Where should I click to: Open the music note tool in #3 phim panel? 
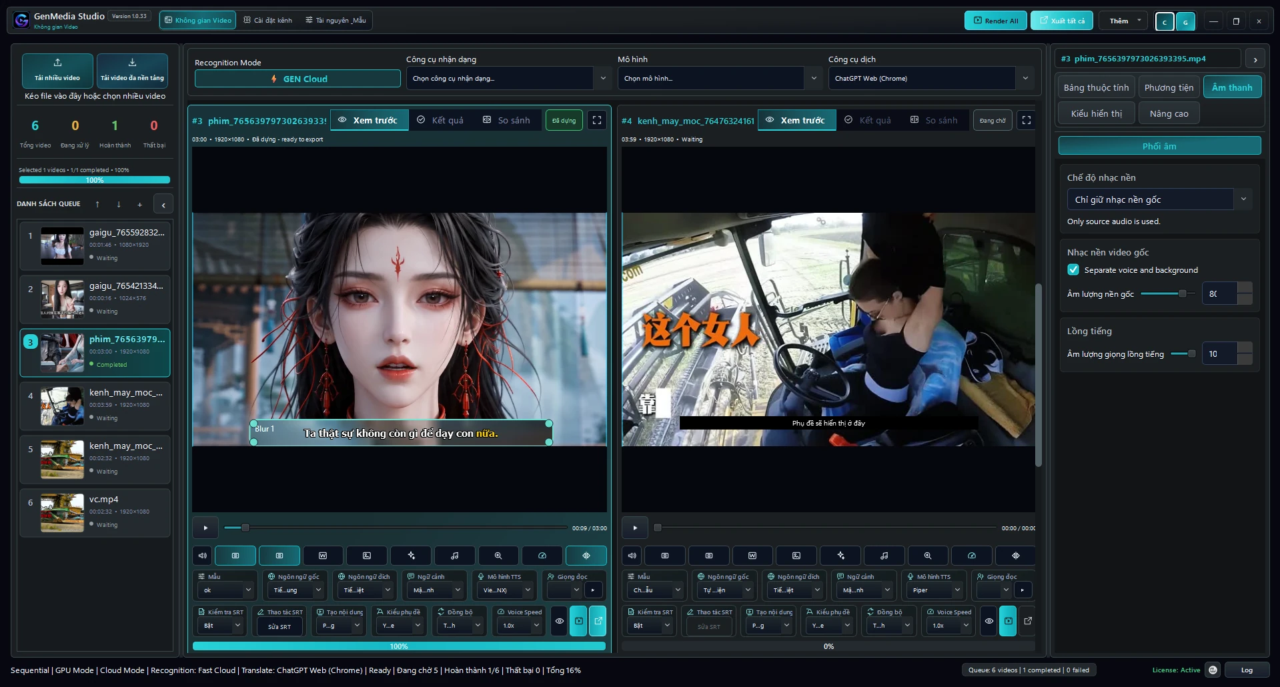coord(455,555)
